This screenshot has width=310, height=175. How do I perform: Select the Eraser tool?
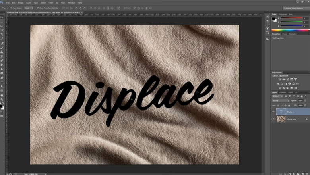coord(2,60)
